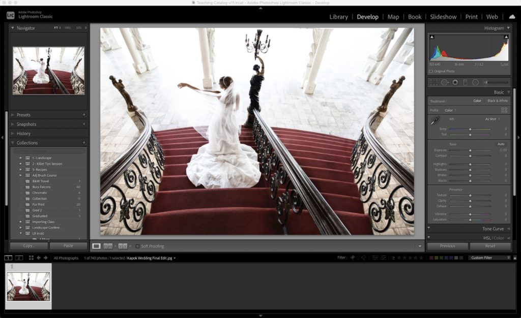Image resolution: width=521 pixels, height=318 pixels.
Task: Click the cloud sync status icon
Action: [x=511, y=17]
